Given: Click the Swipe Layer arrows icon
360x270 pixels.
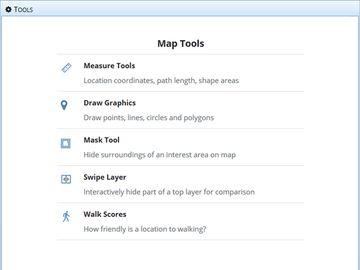Looking at the screenshot, I should click(65, 180).
